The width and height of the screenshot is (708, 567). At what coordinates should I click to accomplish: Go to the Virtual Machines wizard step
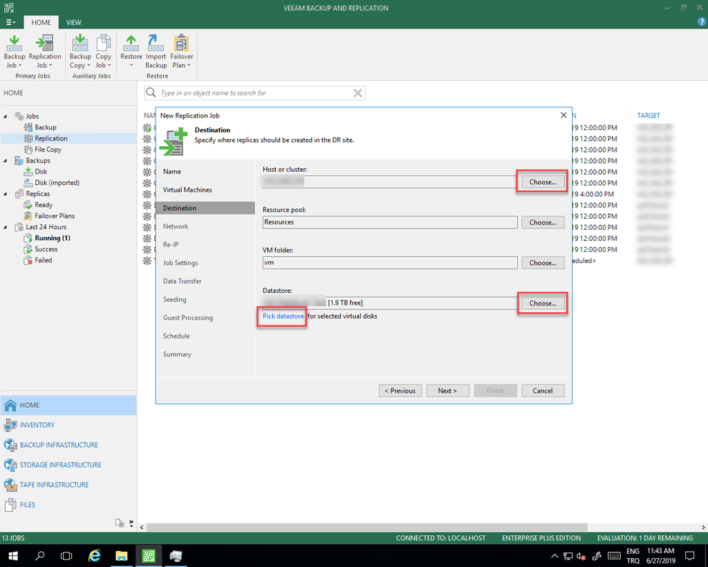point(187,190)
